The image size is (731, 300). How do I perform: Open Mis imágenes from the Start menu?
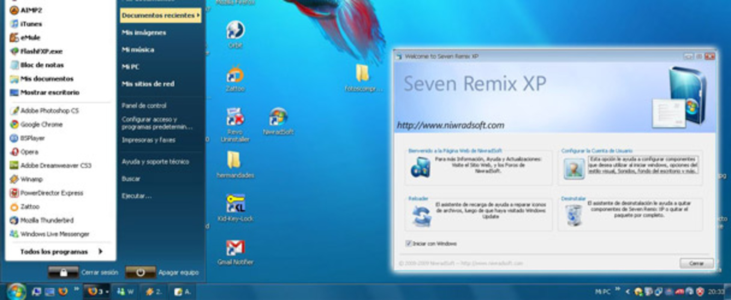[x=144, y=33]
